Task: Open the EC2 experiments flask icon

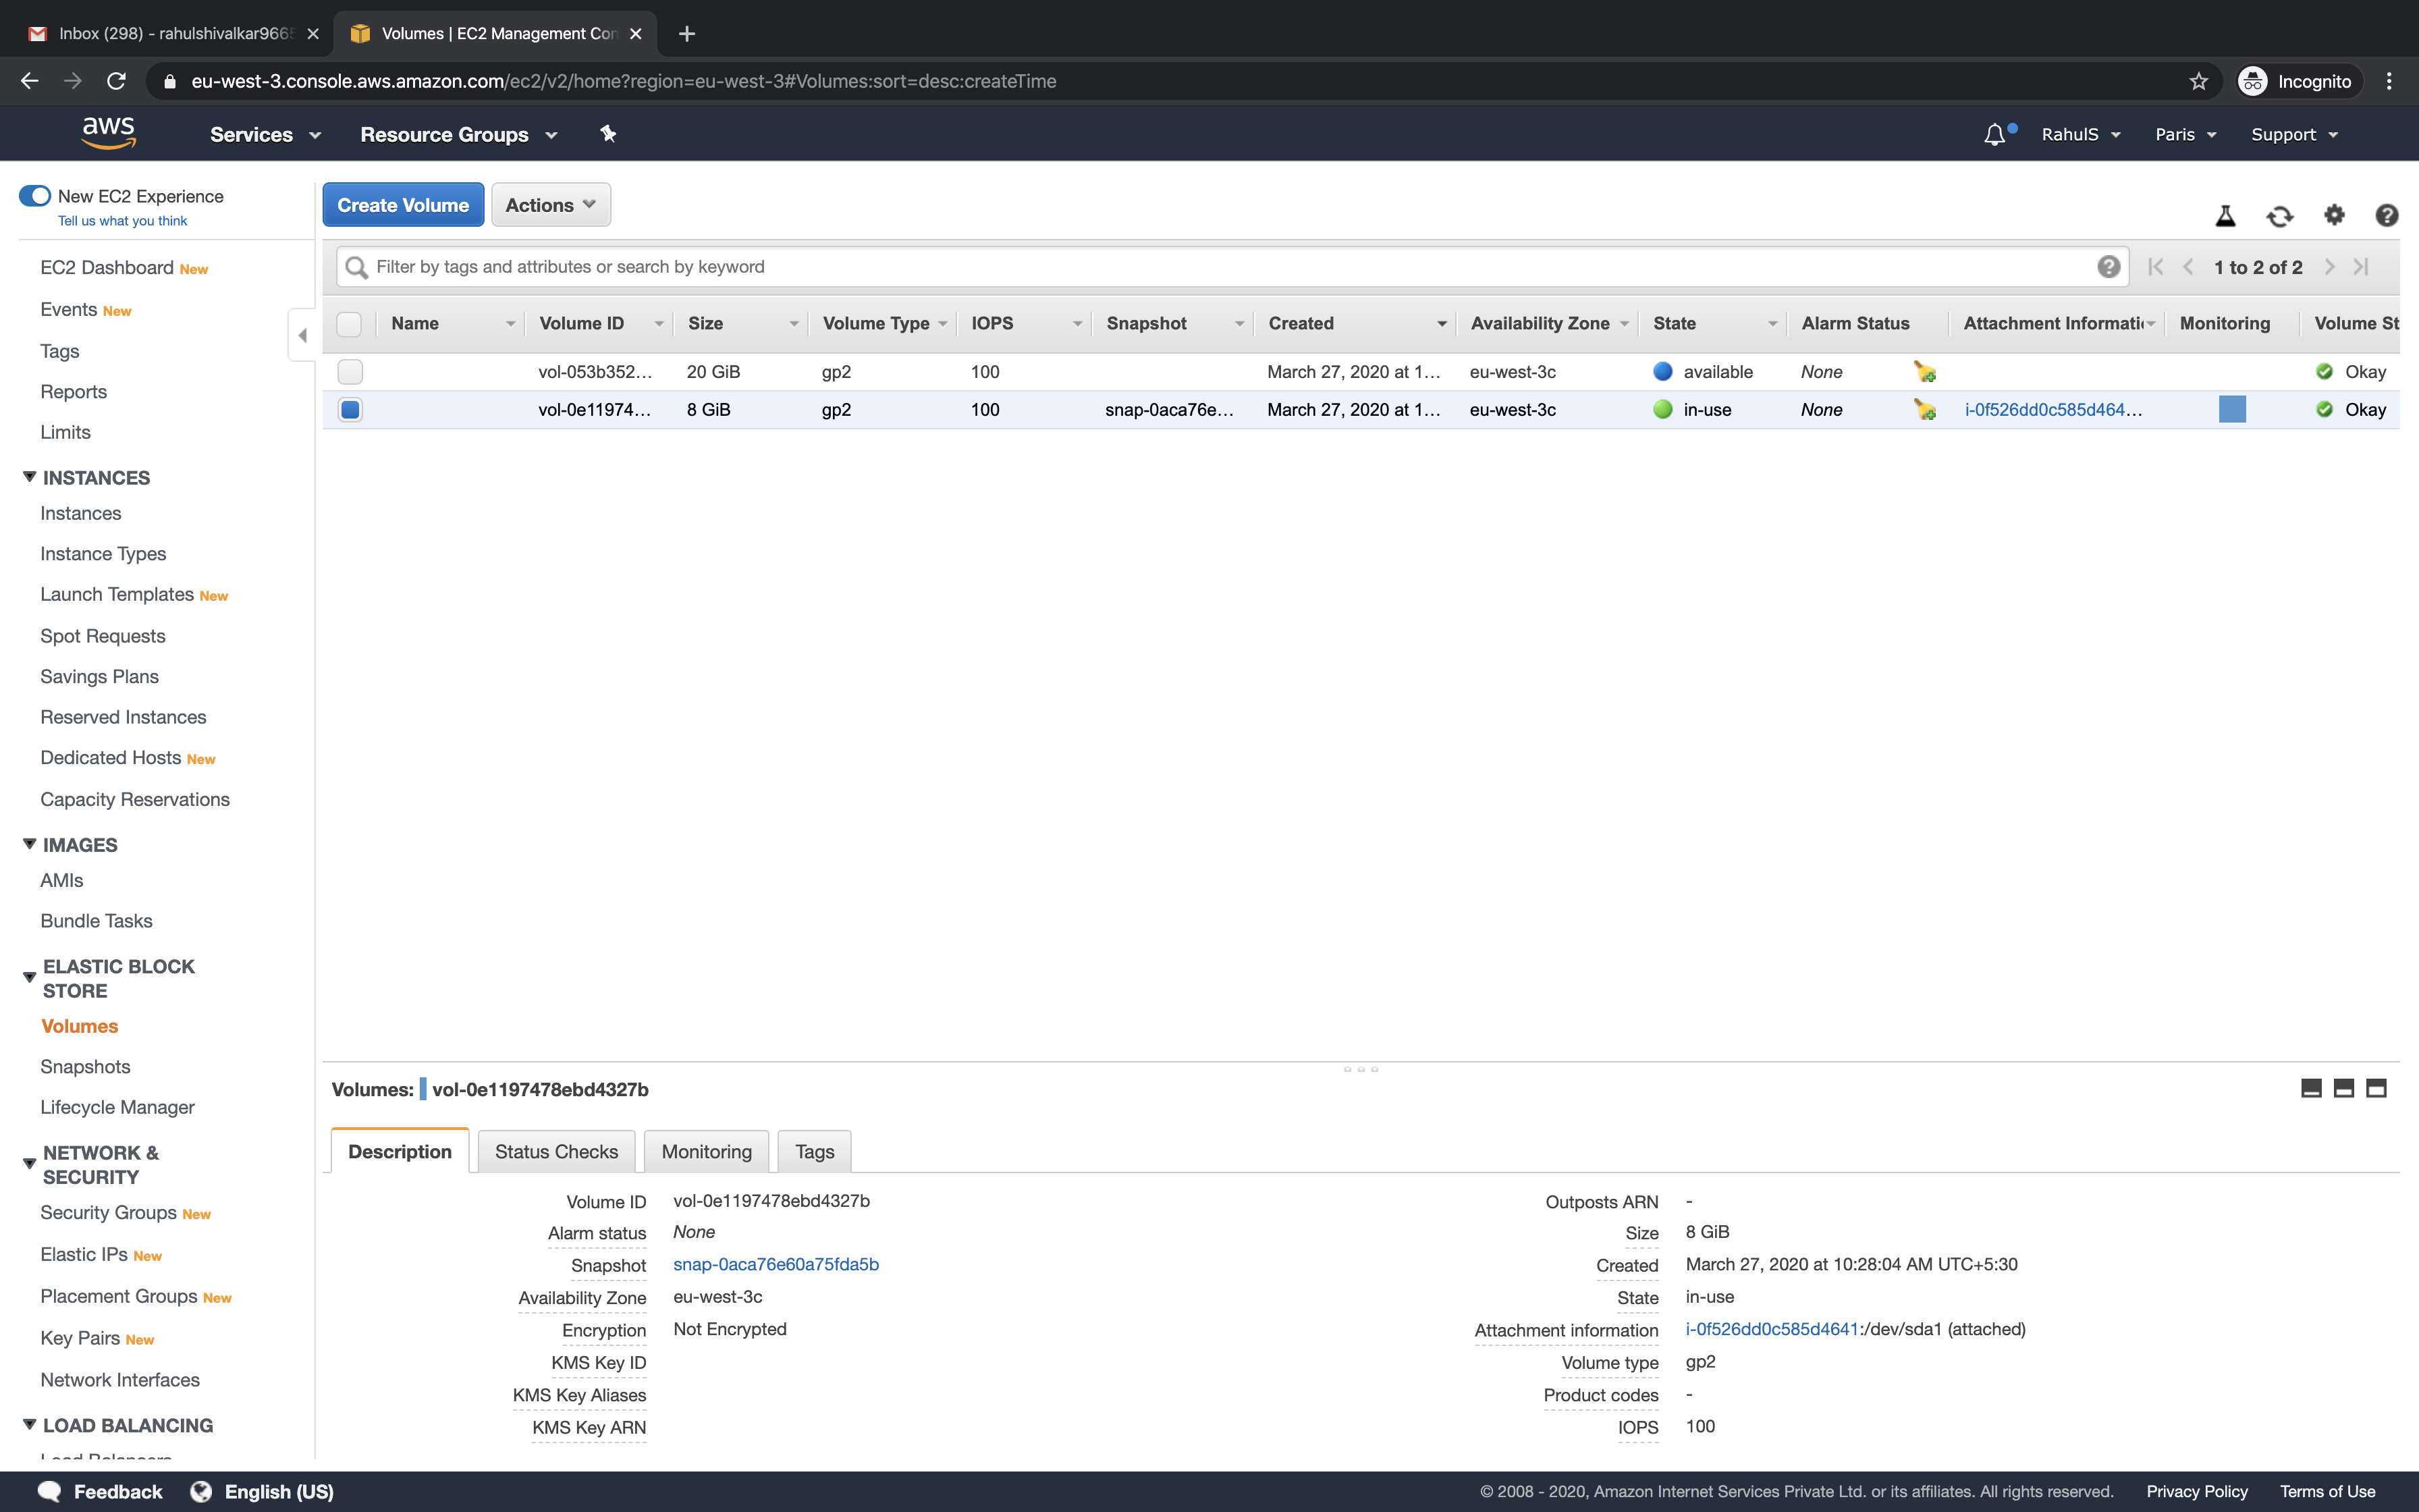Action: click(2226, 215)
